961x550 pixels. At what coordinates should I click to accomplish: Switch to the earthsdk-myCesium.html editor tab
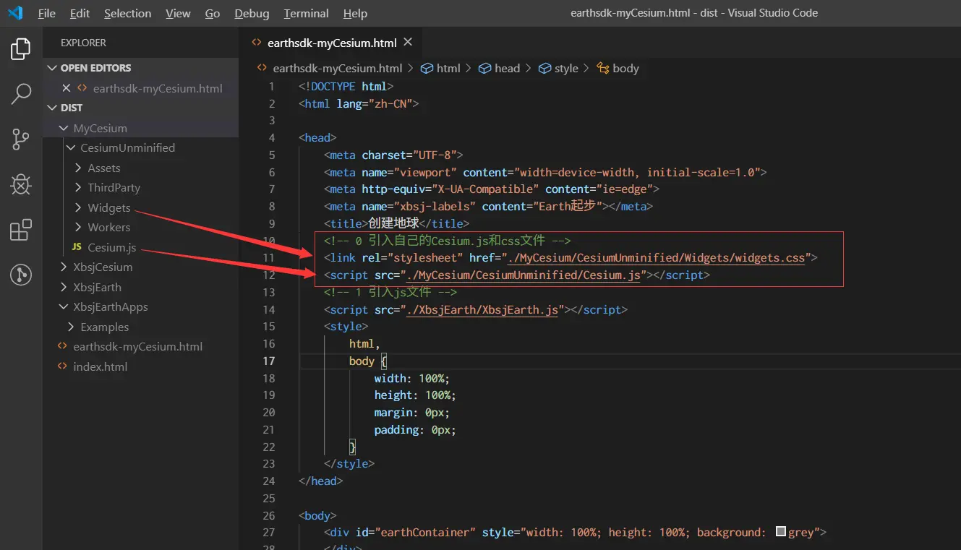pyautogui.click(x=332, y=43)
